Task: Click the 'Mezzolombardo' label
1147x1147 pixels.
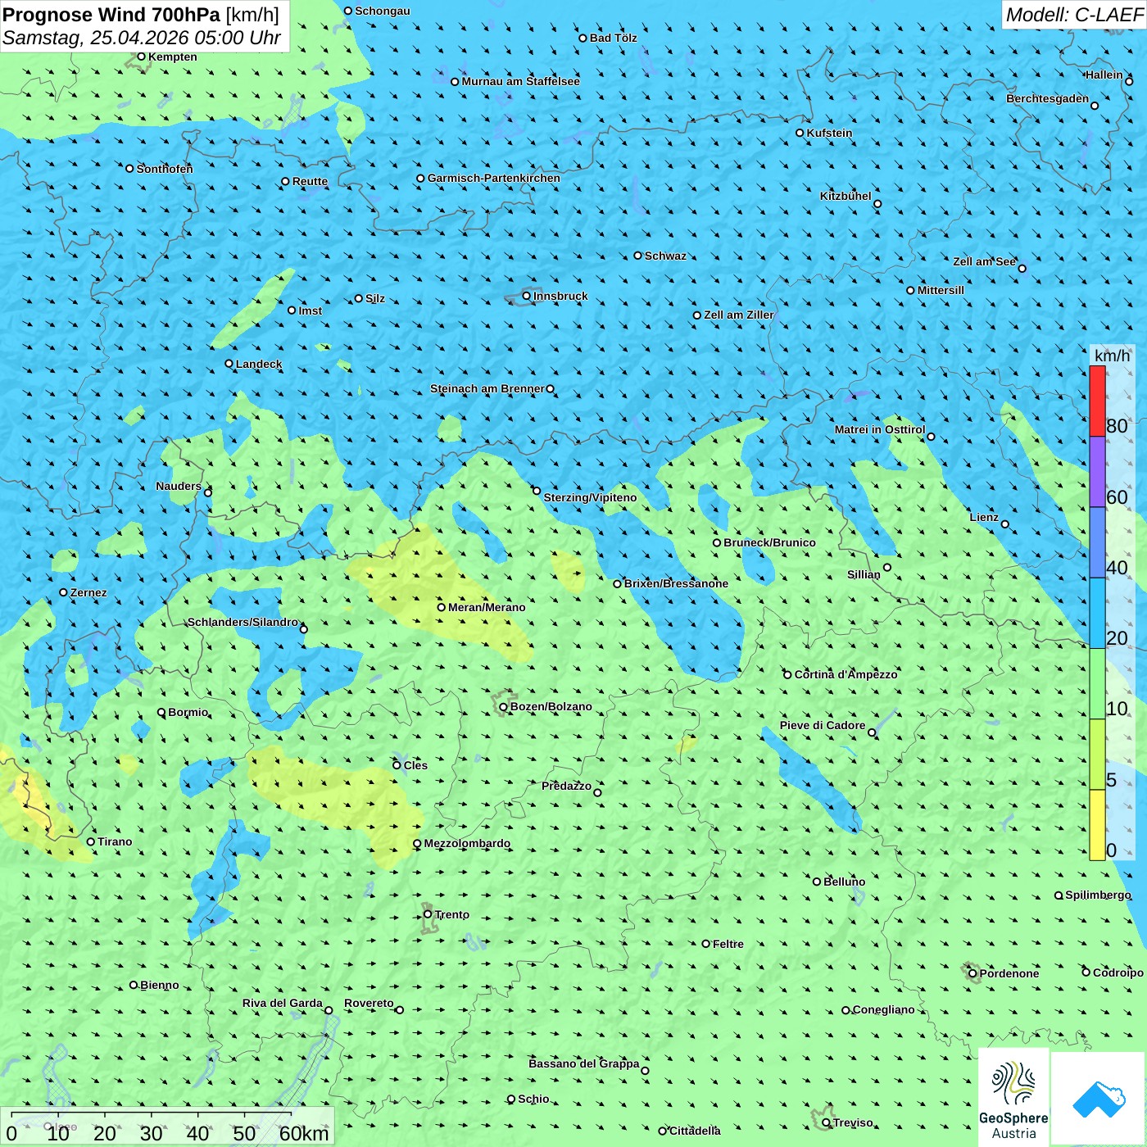Action: (x=467, y=843)
